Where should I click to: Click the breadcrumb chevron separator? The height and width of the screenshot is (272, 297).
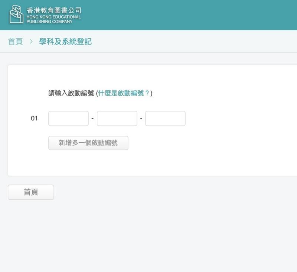tap(31, 42)
